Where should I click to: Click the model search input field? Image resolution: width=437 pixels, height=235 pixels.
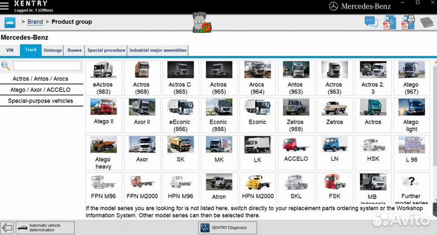coord(47,66)
